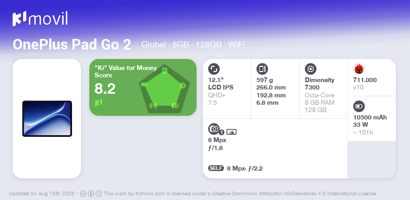Image resolution: width=410 pixels, height=200 pixels.
Task: Click the display screen icon
Action: pyautogui.click(x=214, y=69)
